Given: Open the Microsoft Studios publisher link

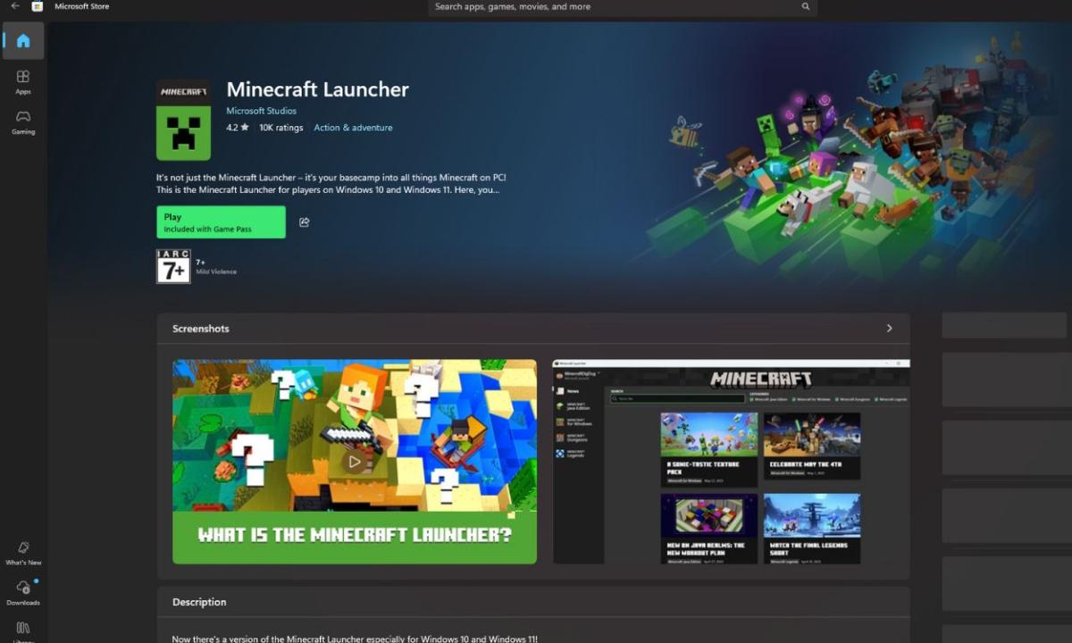Looking at the screenshot, I should pos(261,110).
